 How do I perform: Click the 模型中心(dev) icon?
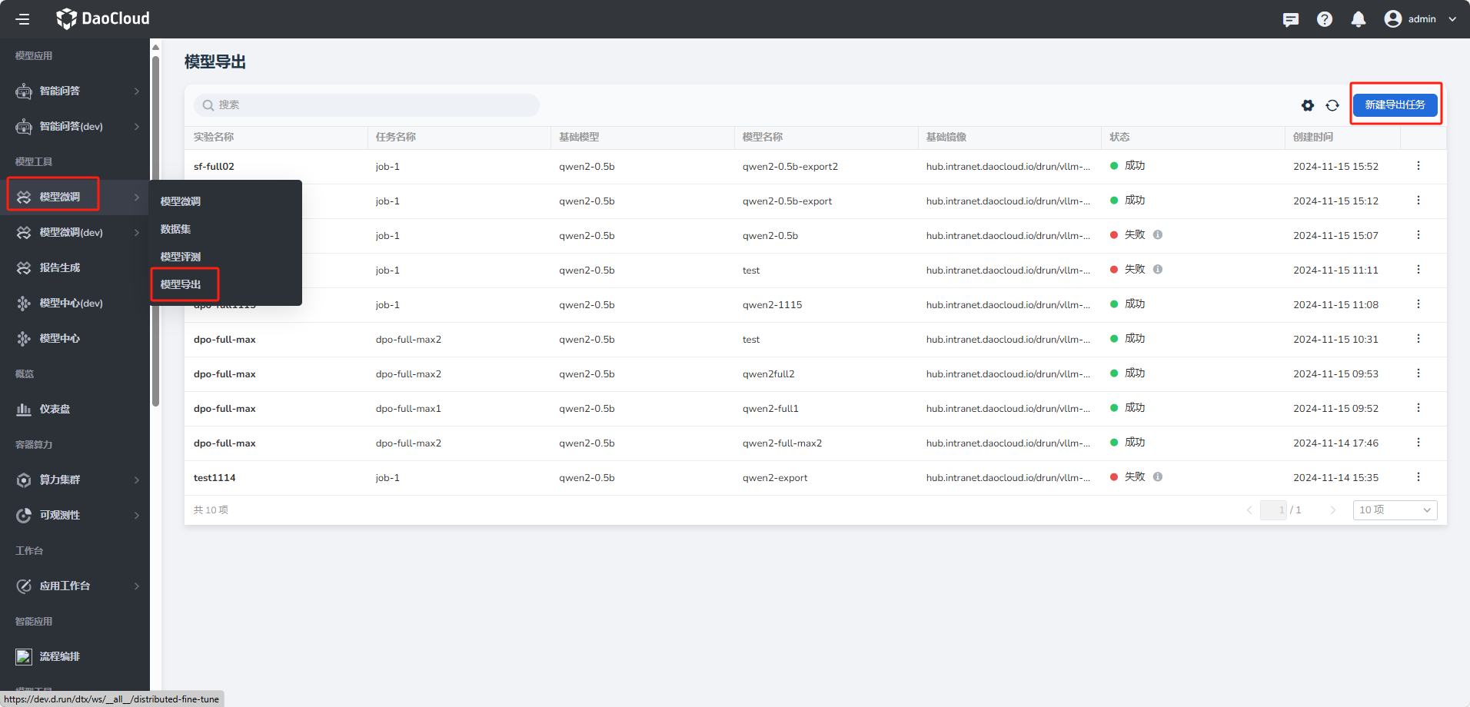tap(24, 304)
